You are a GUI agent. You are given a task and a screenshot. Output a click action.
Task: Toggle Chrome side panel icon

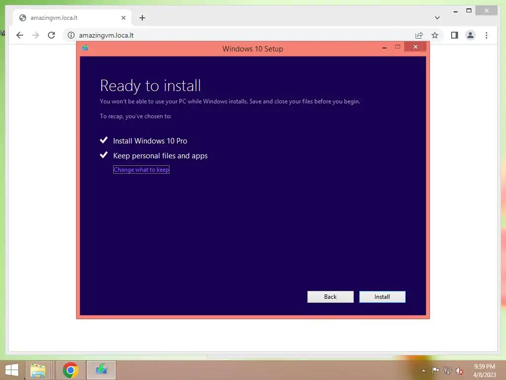455,35
